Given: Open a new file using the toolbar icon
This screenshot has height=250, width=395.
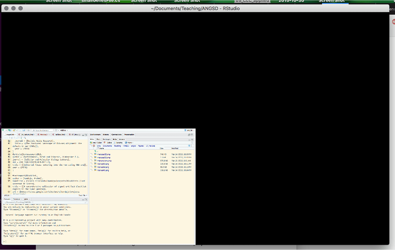Looking at the screenshot, I should (3, 130).
